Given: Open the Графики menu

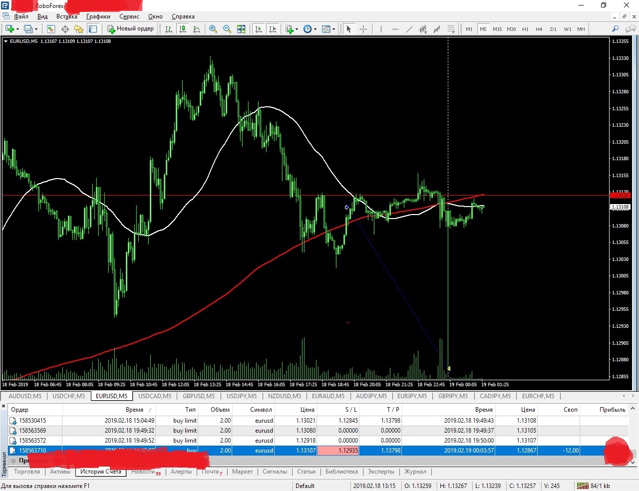Looking at the screenshot, I should tap(98, 16).
